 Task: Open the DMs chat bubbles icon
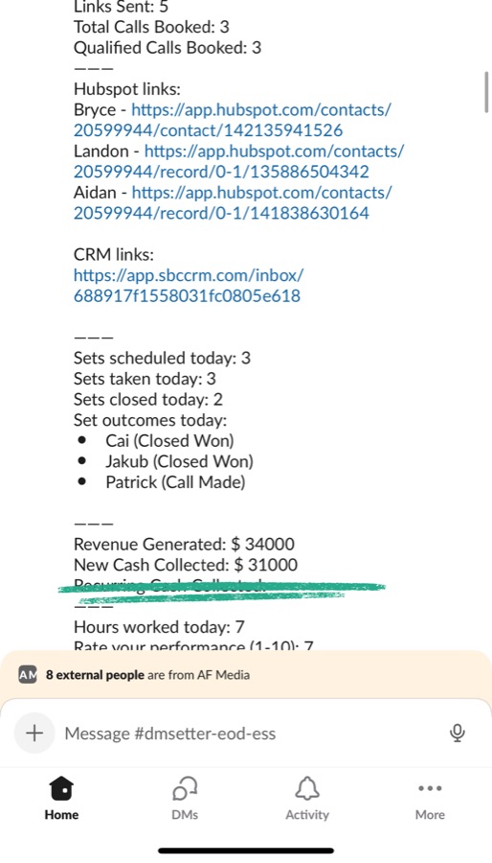pos(185,789)
